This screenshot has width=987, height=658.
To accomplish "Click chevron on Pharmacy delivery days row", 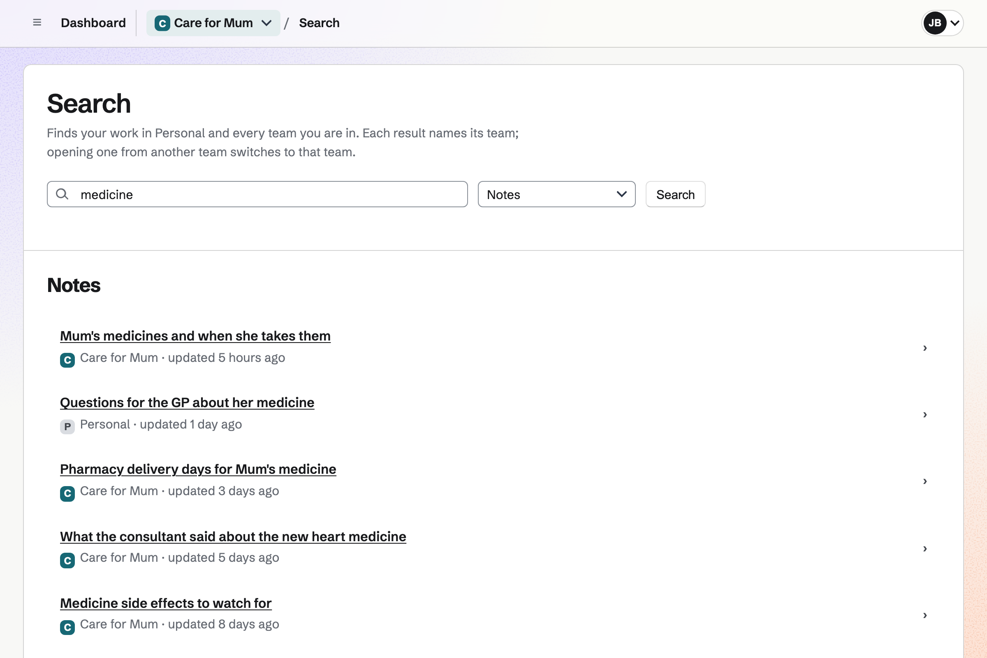I will 925,481.
